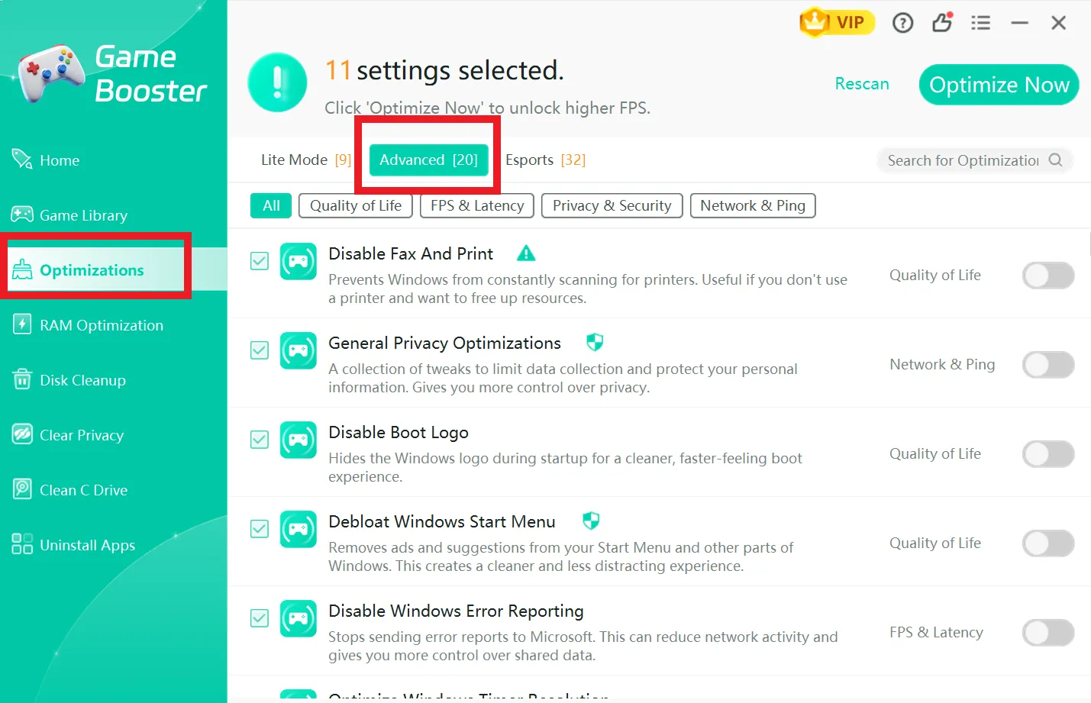Switch to the Lite Mode tab

tap(306, 160)
